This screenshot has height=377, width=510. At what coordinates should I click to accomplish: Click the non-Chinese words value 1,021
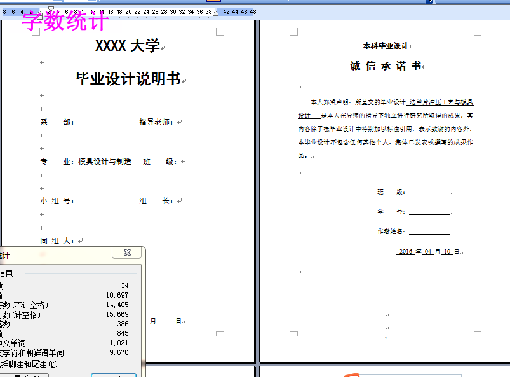[119, 343]
